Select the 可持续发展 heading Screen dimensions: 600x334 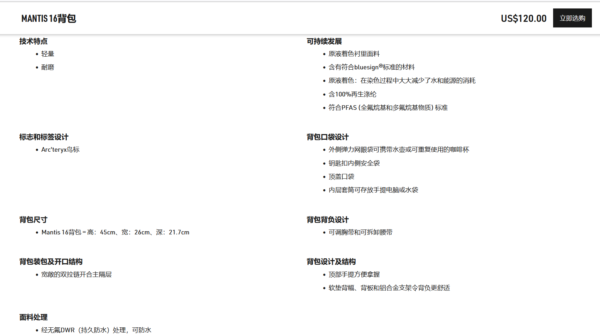pos(324,41)
